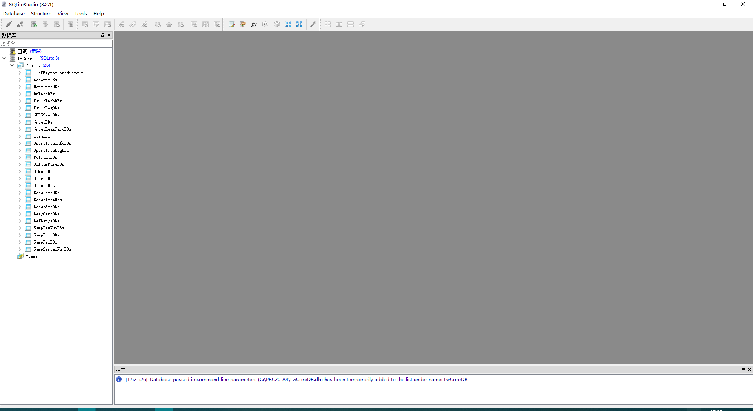Float the database panel

point(103,35)
